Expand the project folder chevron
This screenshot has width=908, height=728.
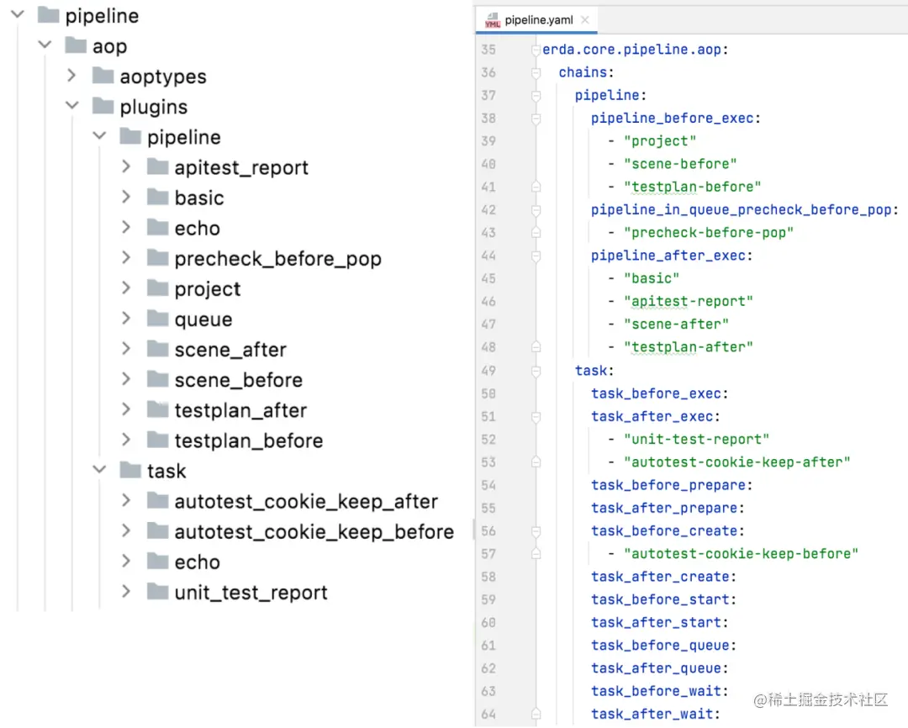[x=126, y=288]
